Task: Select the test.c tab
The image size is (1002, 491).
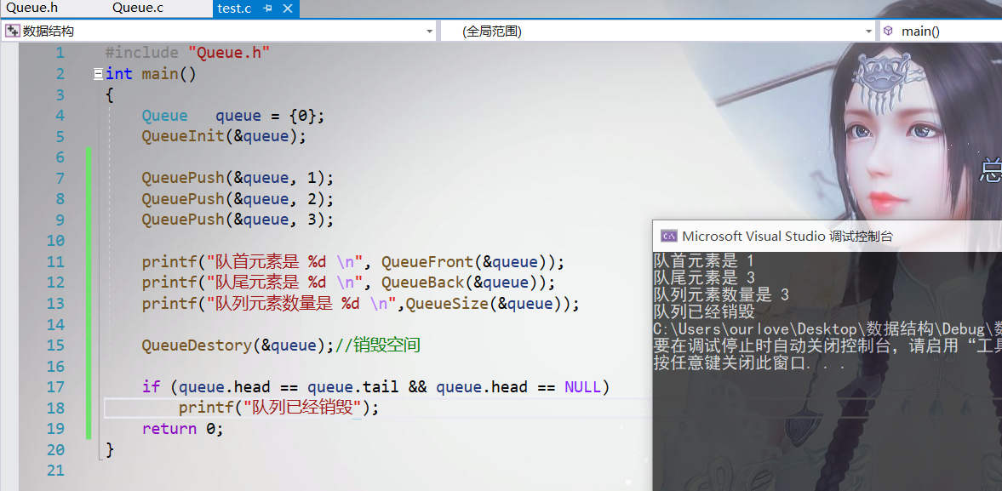Action: (x=234, y=9)
